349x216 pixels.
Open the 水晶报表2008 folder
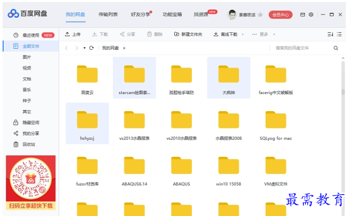tap(228, 124)
